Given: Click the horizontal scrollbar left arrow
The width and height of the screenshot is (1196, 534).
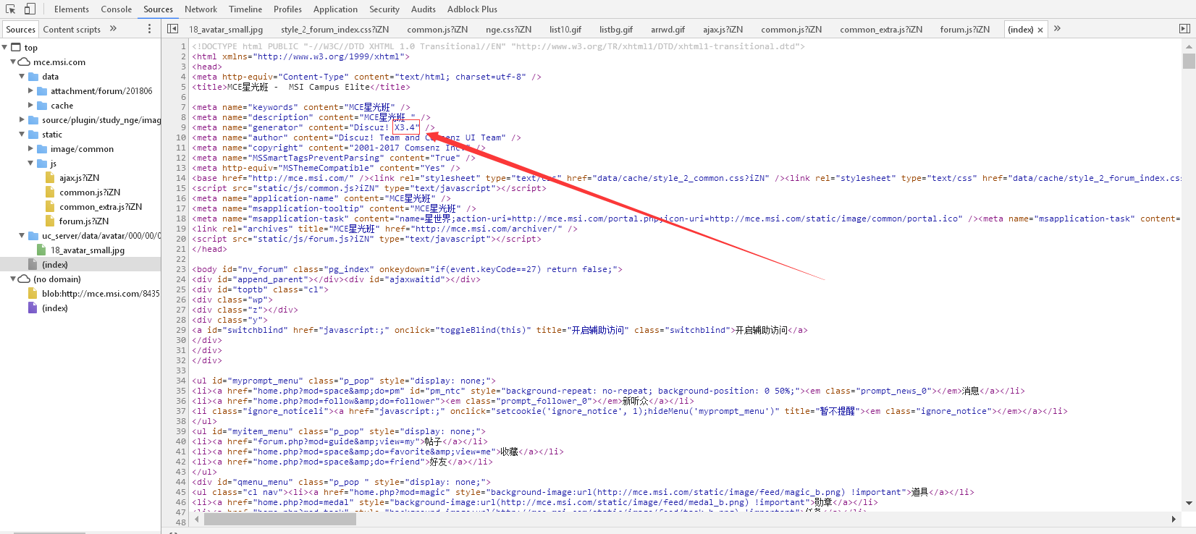Looking at the screenshot, I should pyautogui.click(x=197, y=520).
